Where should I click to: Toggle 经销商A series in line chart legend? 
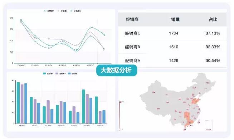point(49,11)
